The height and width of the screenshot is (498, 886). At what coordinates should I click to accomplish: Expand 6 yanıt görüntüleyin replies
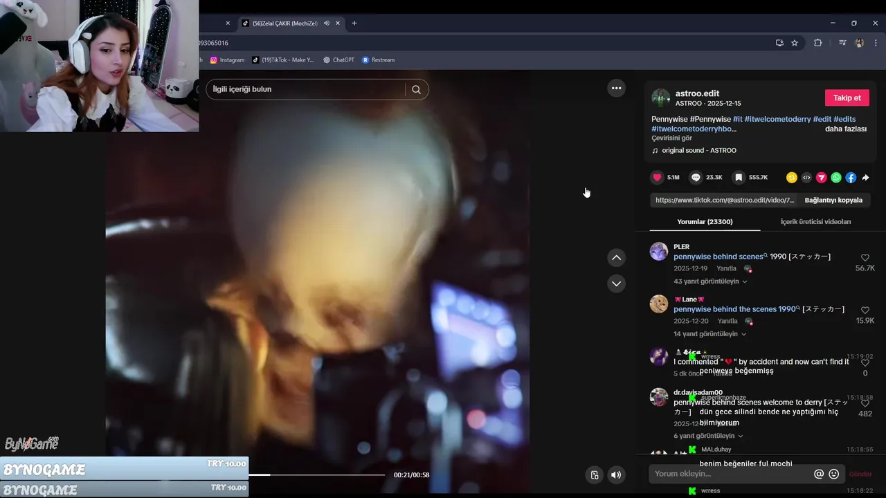pos(708,436)
